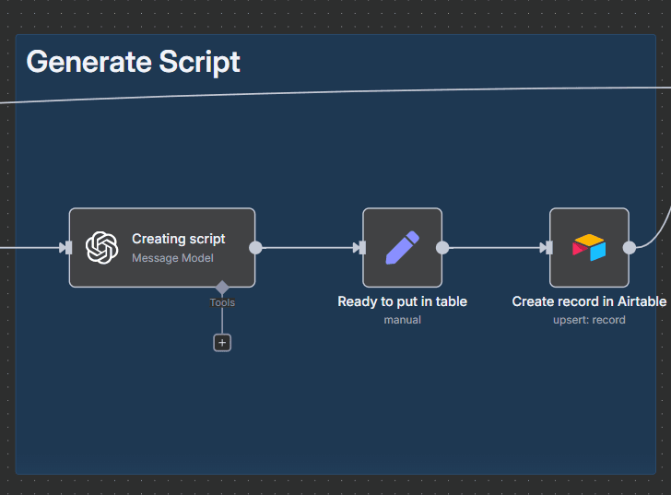Click the "upsert: record" subtitle

589,320
